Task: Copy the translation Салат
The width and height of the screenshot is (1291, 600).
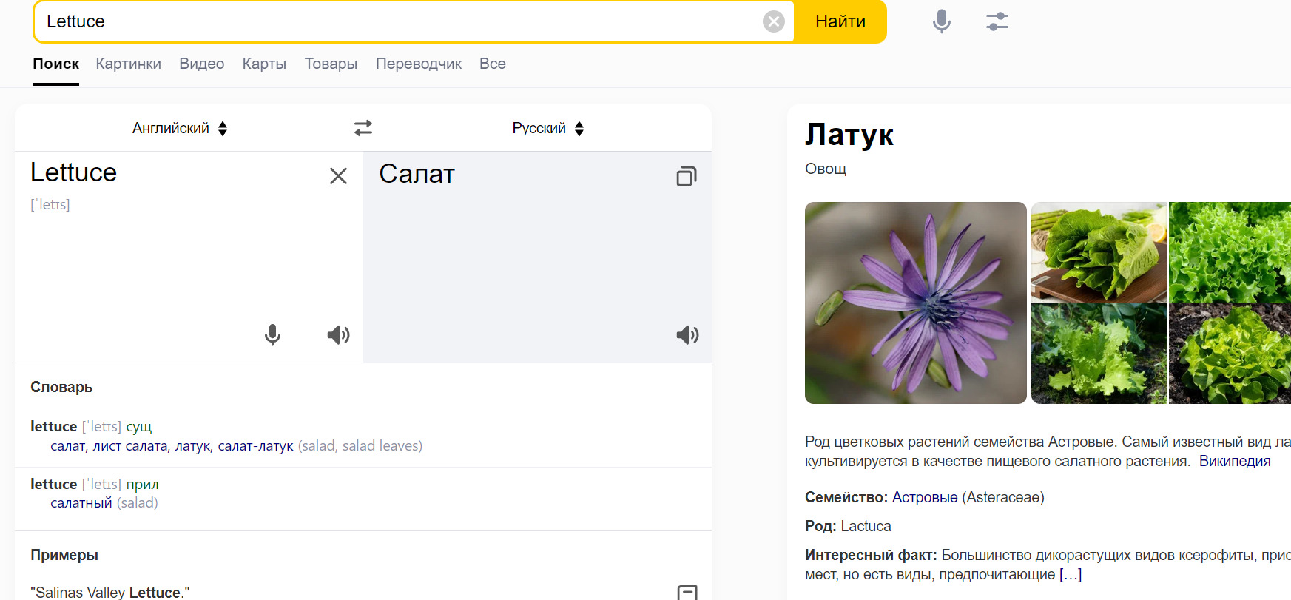Action: 686,176
